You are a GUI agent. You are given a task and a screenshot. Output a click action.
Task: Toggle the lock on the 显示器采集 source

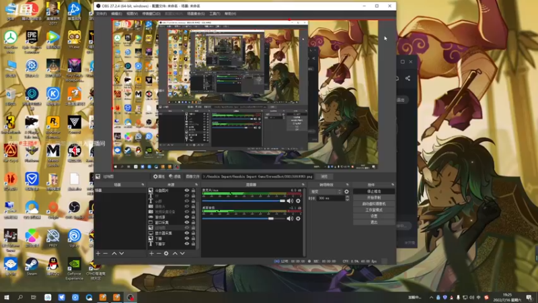pos(193,233)
